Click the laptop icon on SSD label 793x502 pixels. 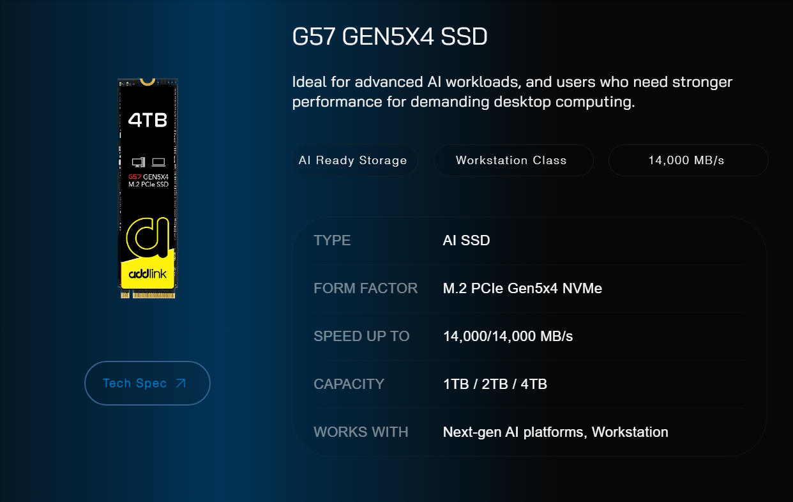pos(158,162)
